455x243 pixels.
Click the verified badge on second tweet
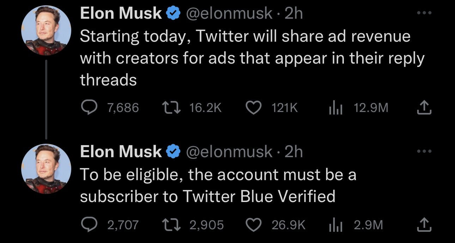coord(173,152)
